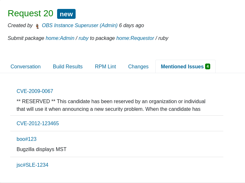
Task: Click the RESERVED candidate description text
Action: 111,105
